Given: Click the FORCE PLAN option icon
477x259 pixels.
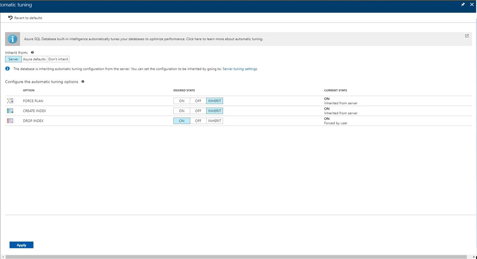Looking at the screenshot, I should (x=10, y=101).
